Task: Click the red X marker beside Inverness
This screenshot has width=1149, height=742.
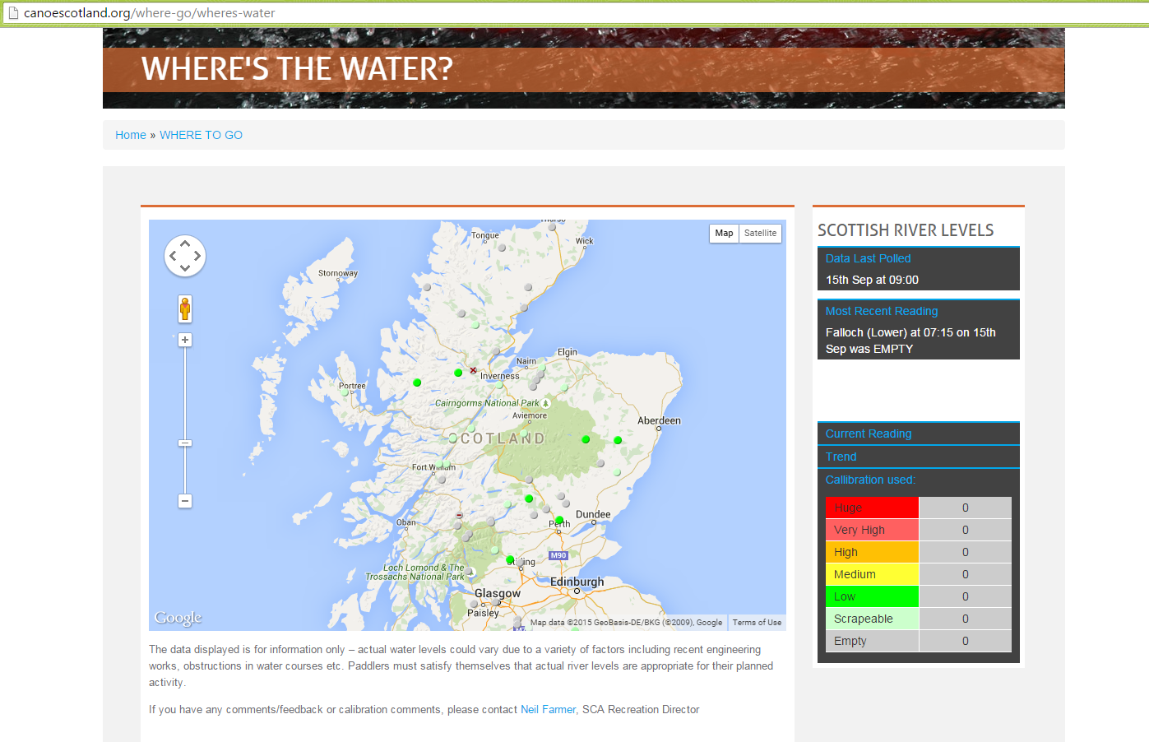Action: 473,370
